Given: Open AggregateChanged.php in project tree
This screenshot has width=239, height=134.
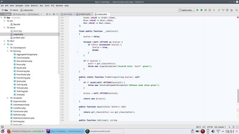Looking at the screenshot, I should 27,54.
